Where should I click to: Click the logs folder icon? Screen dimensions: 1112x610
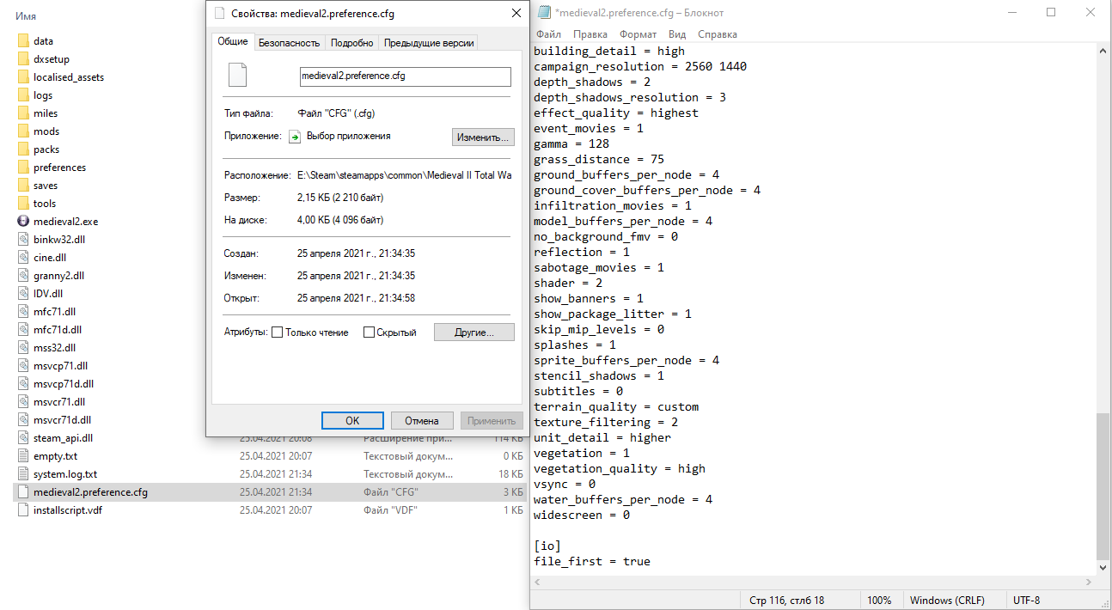pos(23,95)
